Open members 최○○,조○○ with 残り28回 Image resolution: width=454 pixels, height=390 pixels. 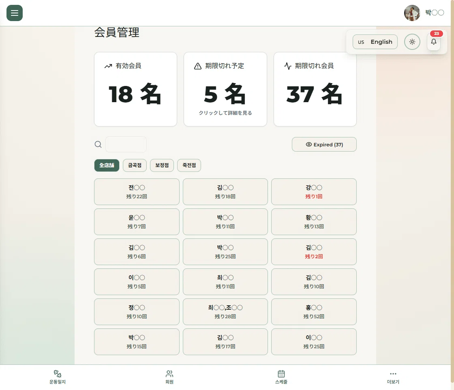[x=225, y=312]
